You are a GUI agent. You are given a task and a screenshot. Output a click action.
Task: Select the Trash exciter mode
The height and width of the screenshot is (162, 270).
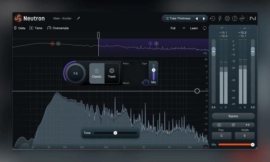pos(112,73)
